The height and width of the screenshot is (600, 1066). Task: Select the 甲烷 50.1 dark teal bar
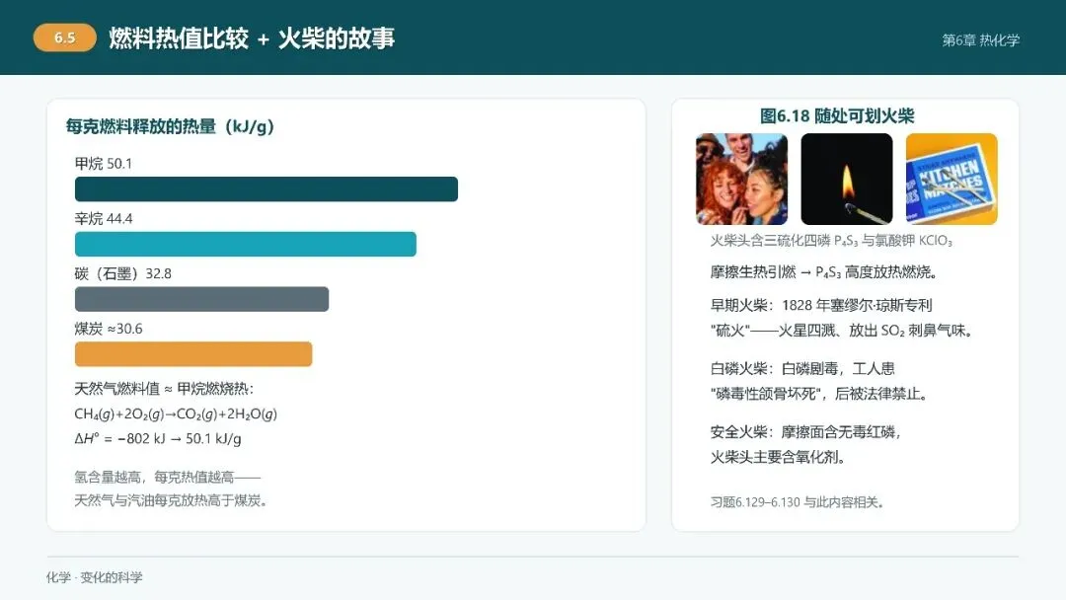coord(266,188)
